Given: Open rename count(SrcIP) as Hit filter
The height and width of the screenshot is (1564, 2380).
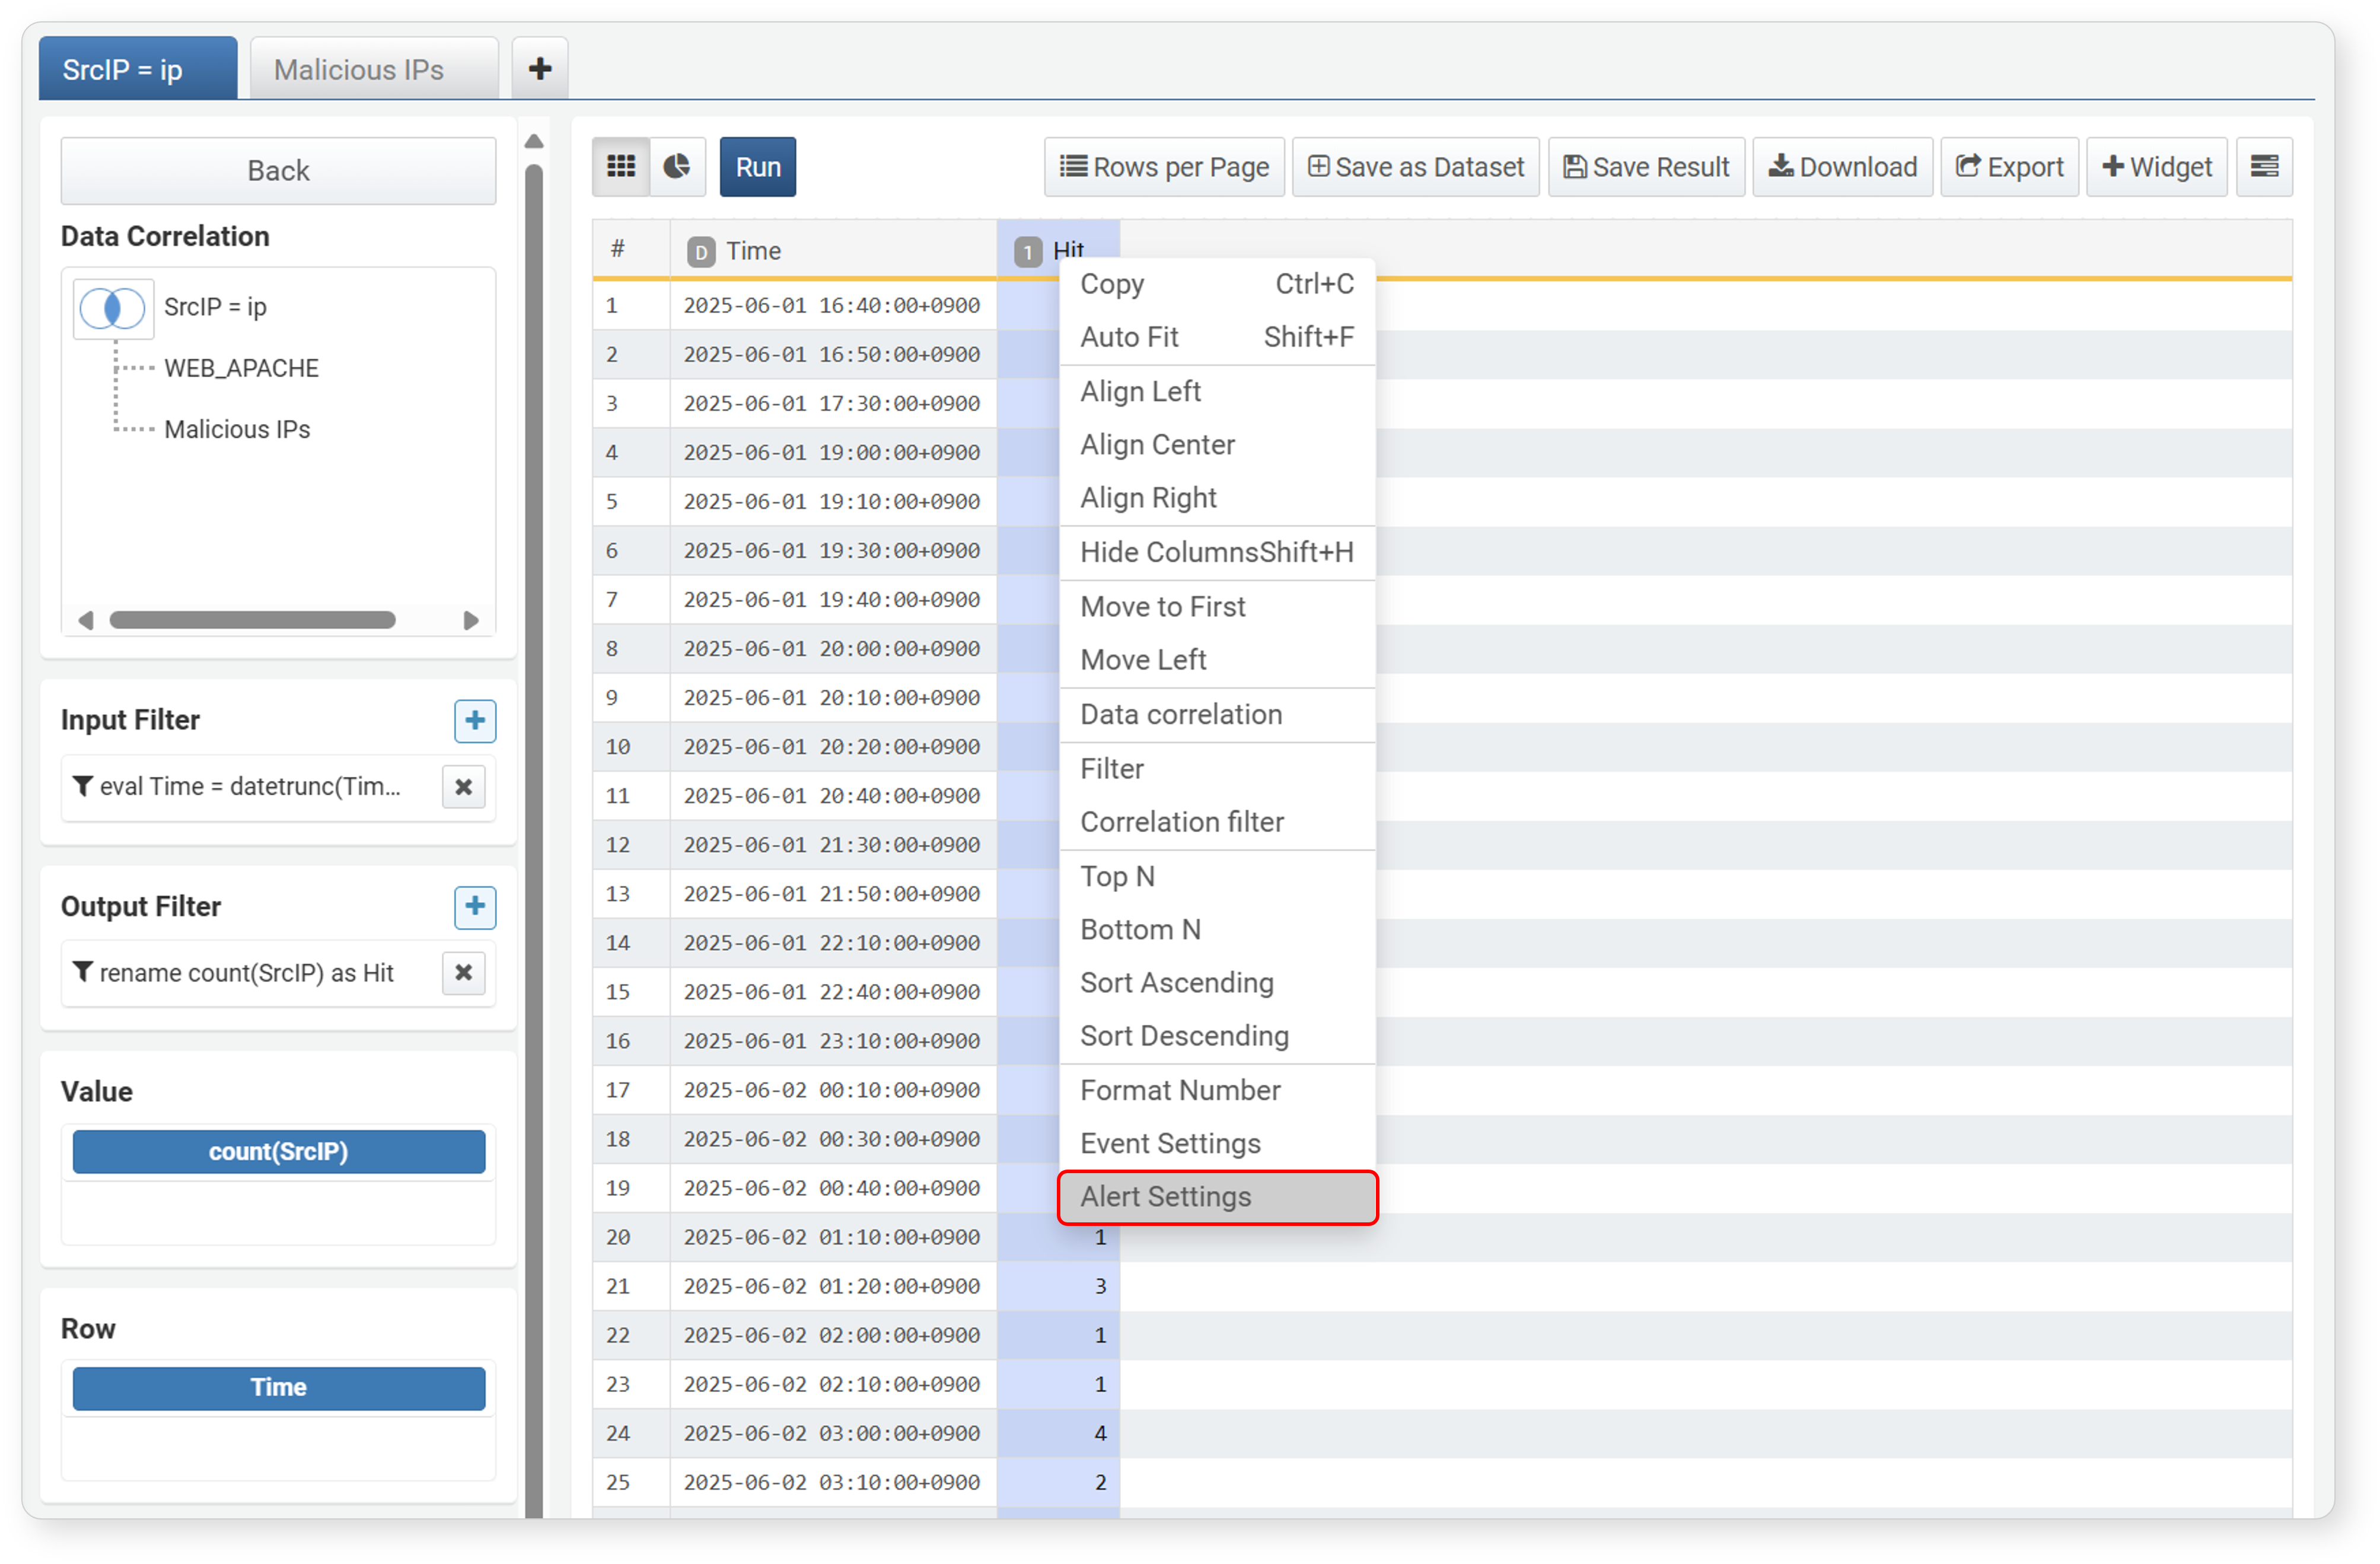Looking at the screenshot, I should [x=247, y=973].
